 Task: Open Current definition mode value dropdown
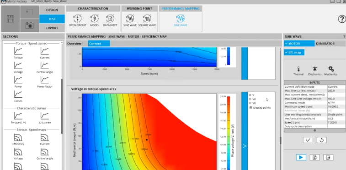click(x=336, y=87)
